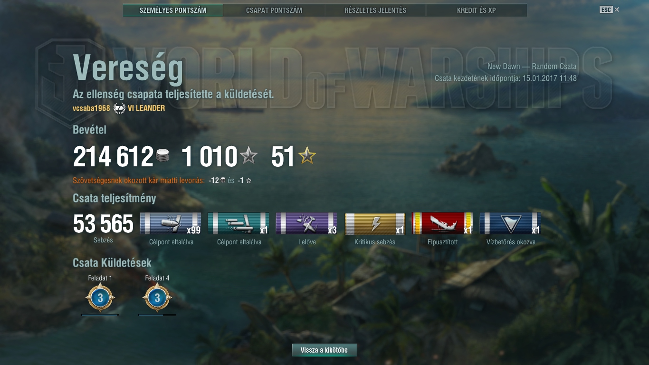
Task: Click the Kritikus sebzés lightning ribbon
Action: 375,224
